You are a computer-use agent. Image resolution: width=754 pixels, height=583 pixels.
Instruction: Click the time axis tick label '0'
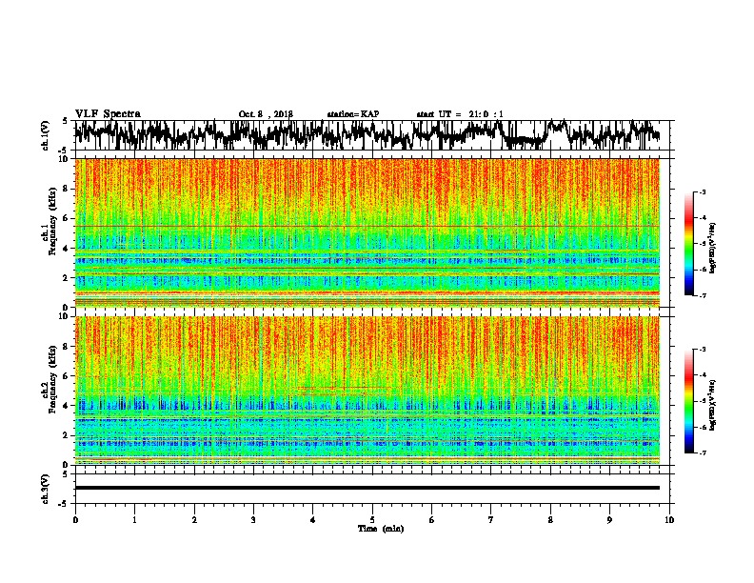click(75, 520)
